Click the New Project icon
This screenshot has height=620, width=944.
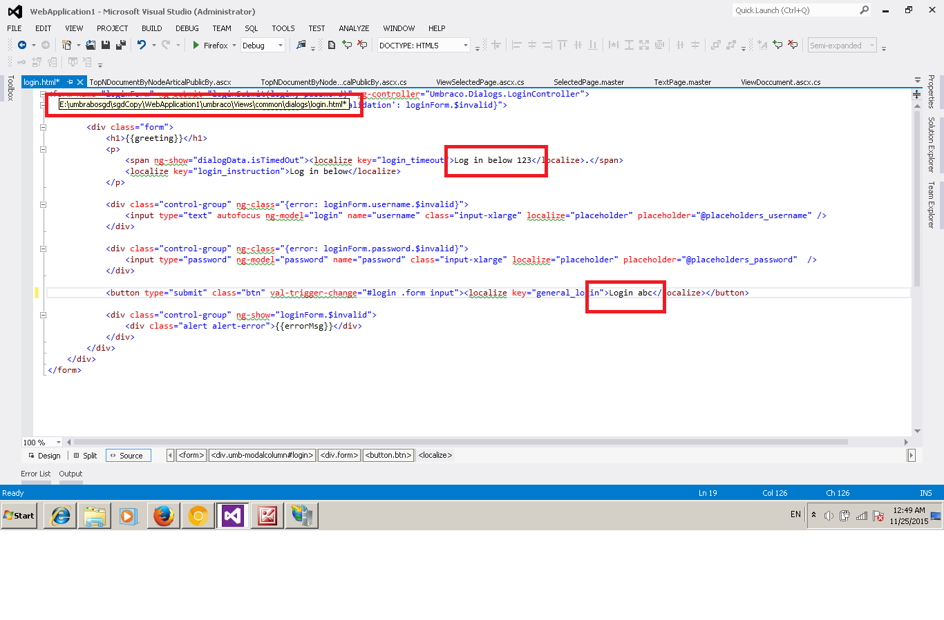[x=66, y=45]
